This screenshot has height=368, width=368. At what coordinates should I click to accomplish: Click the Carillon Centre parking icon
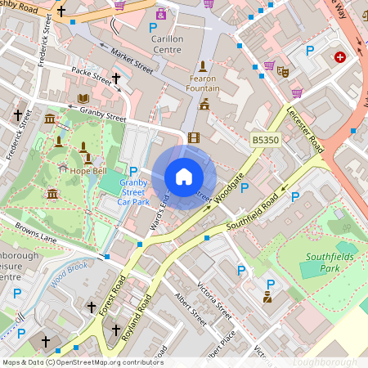(153, 28)
